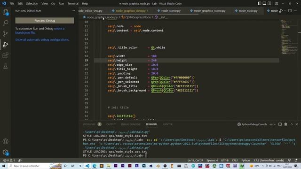
Task: Click line 19 self.height code line
Action: (x=186, y=61)
